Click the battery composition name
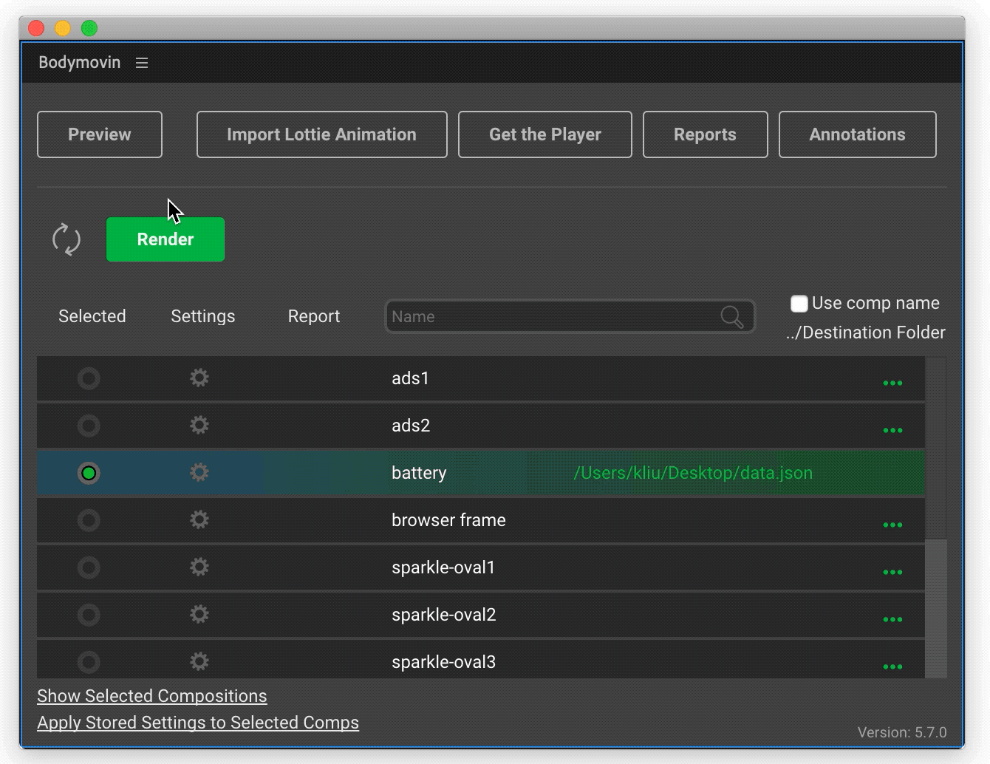 click(x=419, y=473)
